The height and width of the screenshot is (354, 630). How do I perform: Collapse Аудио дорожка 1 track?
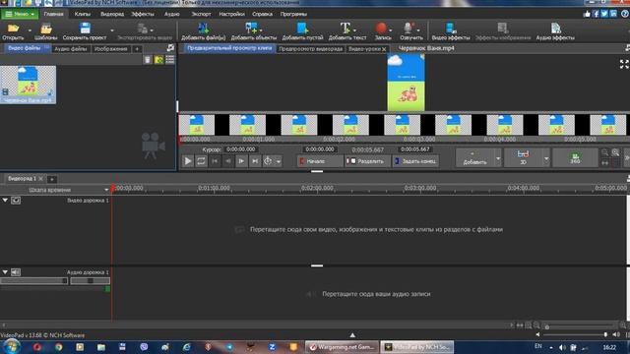[x=5, y=271]
